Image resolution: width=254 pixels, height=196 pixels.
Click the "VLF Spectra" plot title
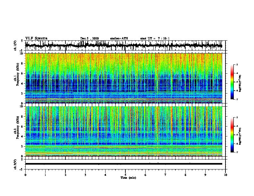pos(36,38)
